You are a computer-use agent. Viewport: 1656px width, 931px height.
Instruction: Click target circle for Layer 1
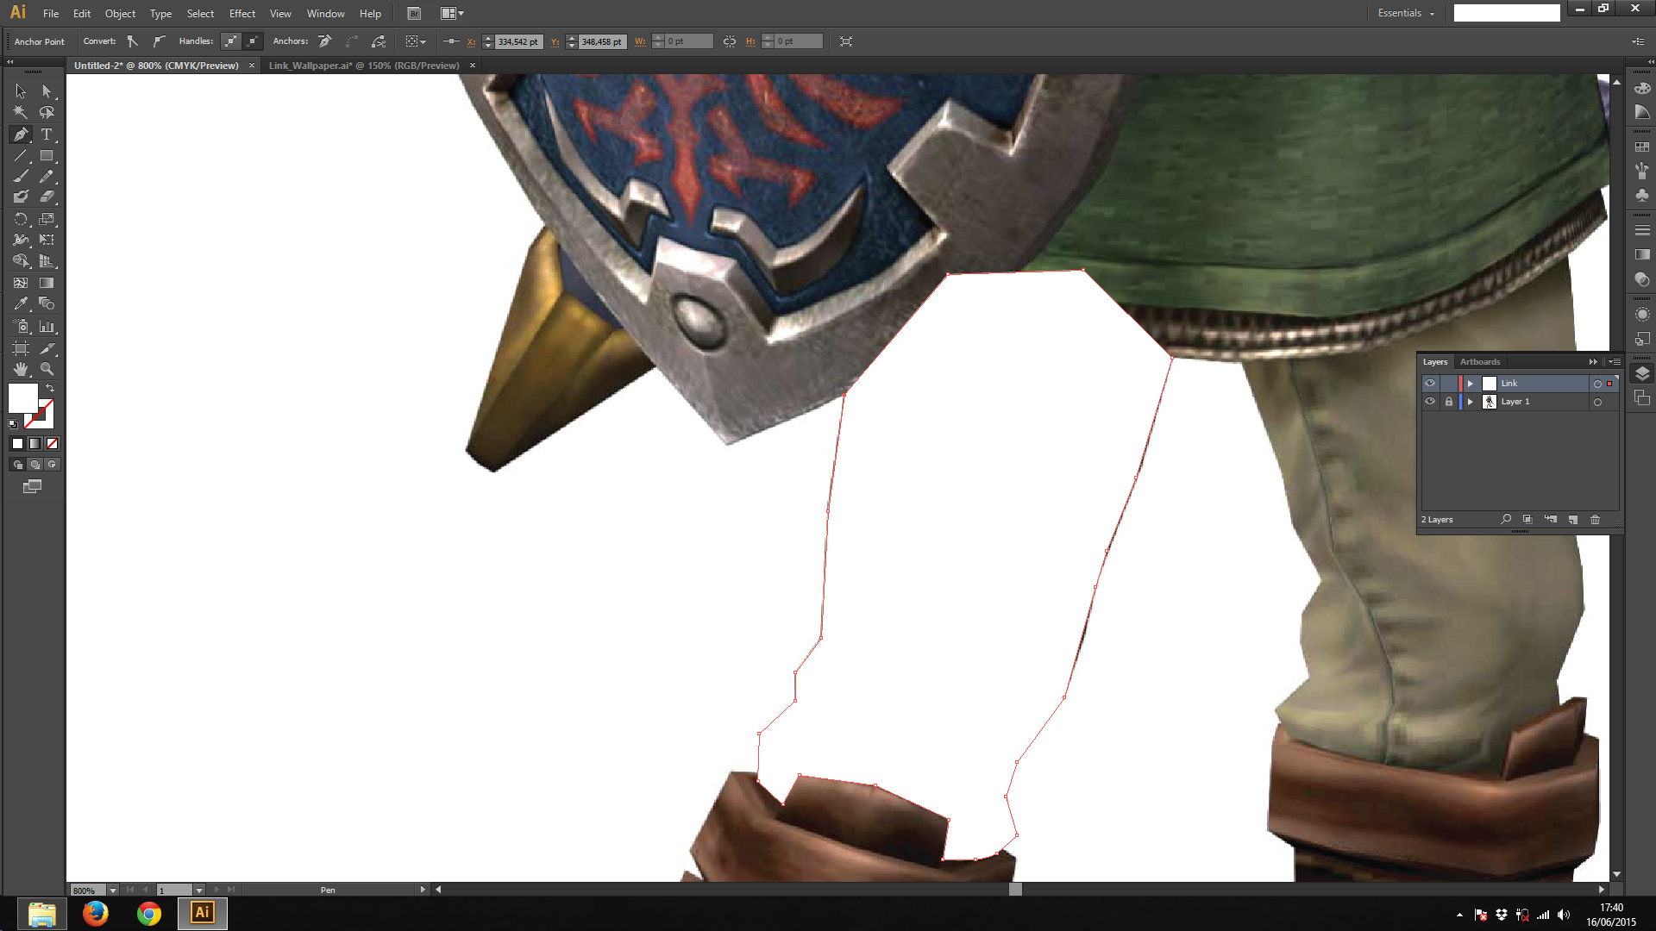coord(1597,402)
